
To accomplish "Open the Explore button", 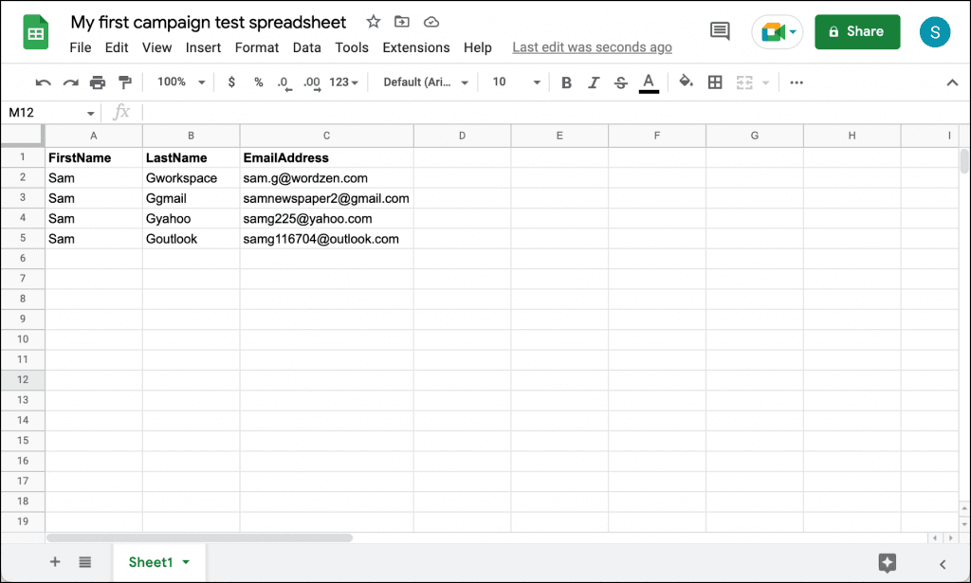I will click(x=887, y=562).
